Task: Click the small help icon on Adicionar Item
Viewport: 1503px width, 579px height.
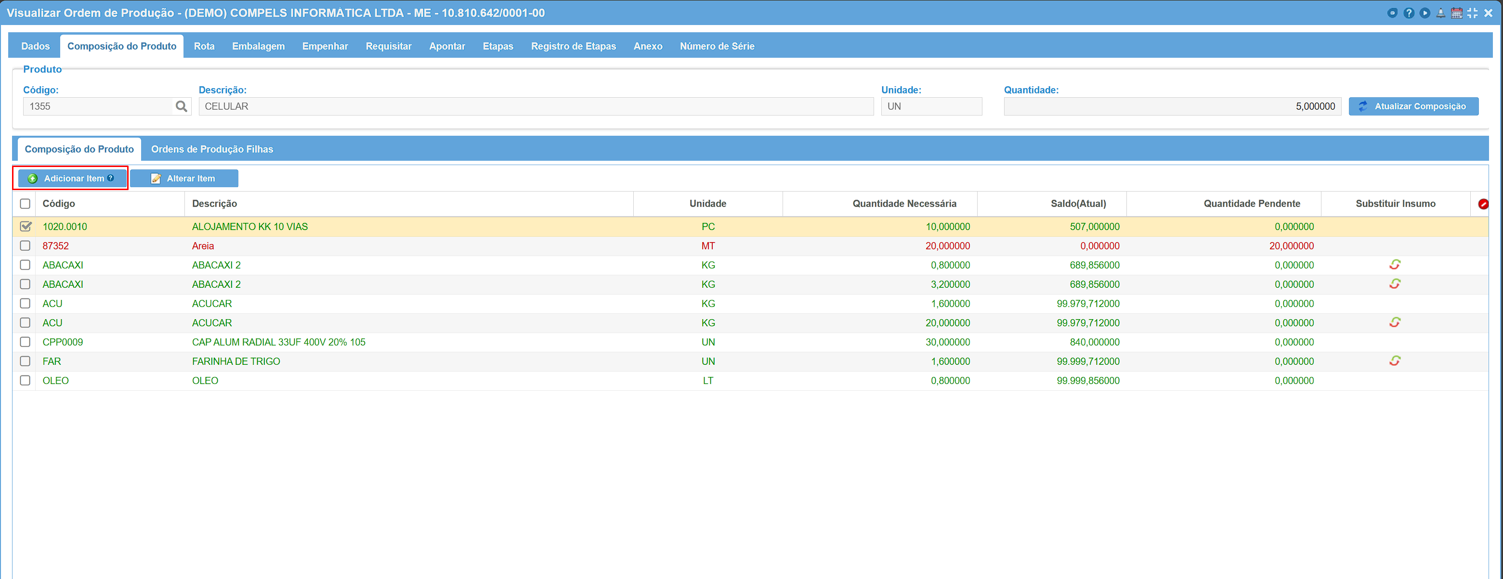Action: point(111,178)
